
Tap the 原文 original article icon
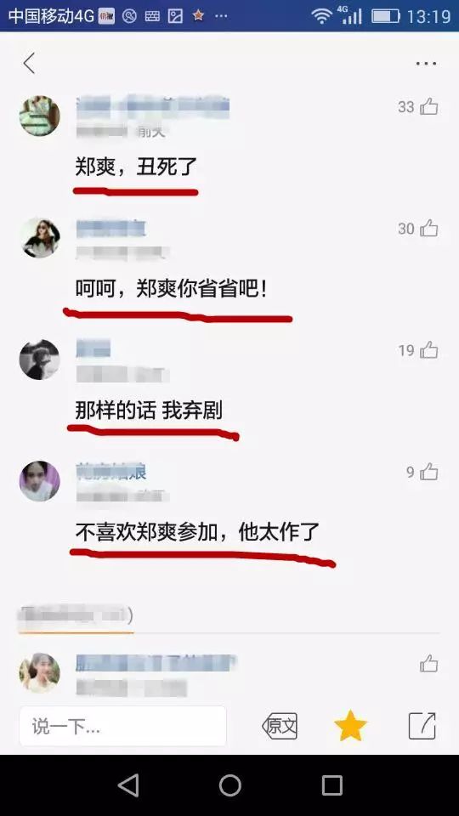click(x=280, y=726)
